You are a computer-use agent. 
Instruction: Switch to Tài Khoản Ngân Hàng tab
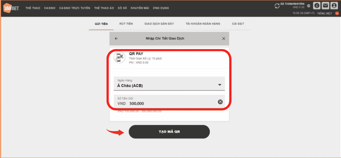[203, 24]
